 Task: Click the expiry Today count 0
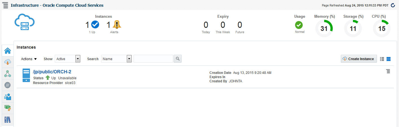[x=206, y=25]
